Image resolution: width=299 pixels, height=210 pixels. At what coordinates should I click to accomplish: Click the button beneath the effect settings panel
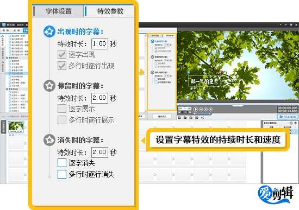tap(162, 116)
